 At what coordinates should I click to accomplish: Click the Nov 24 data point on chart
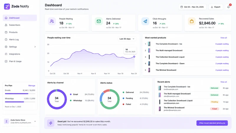(x=134, y=57)
